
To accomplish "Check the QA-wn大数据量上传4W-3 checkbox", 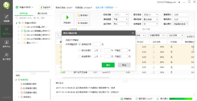I will click(x=22, y=35).
